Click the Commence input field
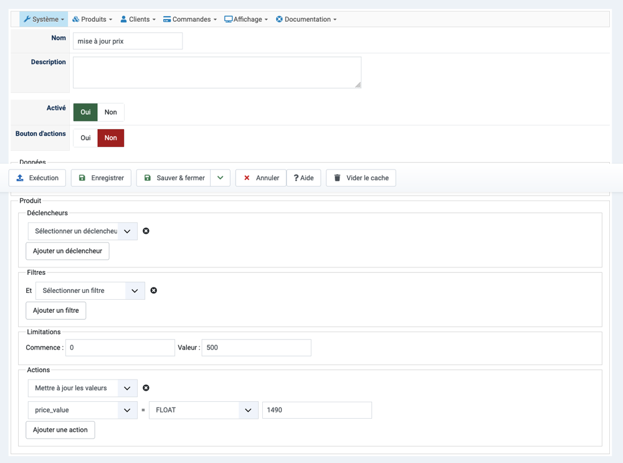Image resolution: width=623 pixels, height=463 pixels. (x=120, y=348)
